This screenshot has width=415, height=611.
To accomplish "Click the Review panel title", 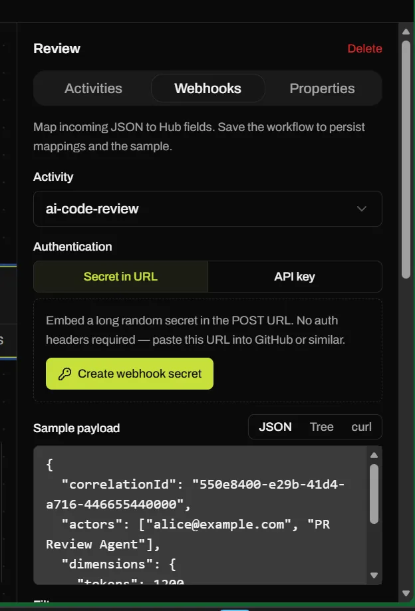I will tap(57, 49).
